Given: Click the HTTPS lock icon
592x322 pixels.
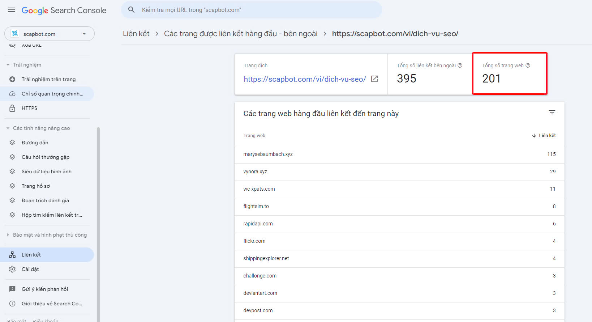Looking at the screenshot, I should point(12,108).
